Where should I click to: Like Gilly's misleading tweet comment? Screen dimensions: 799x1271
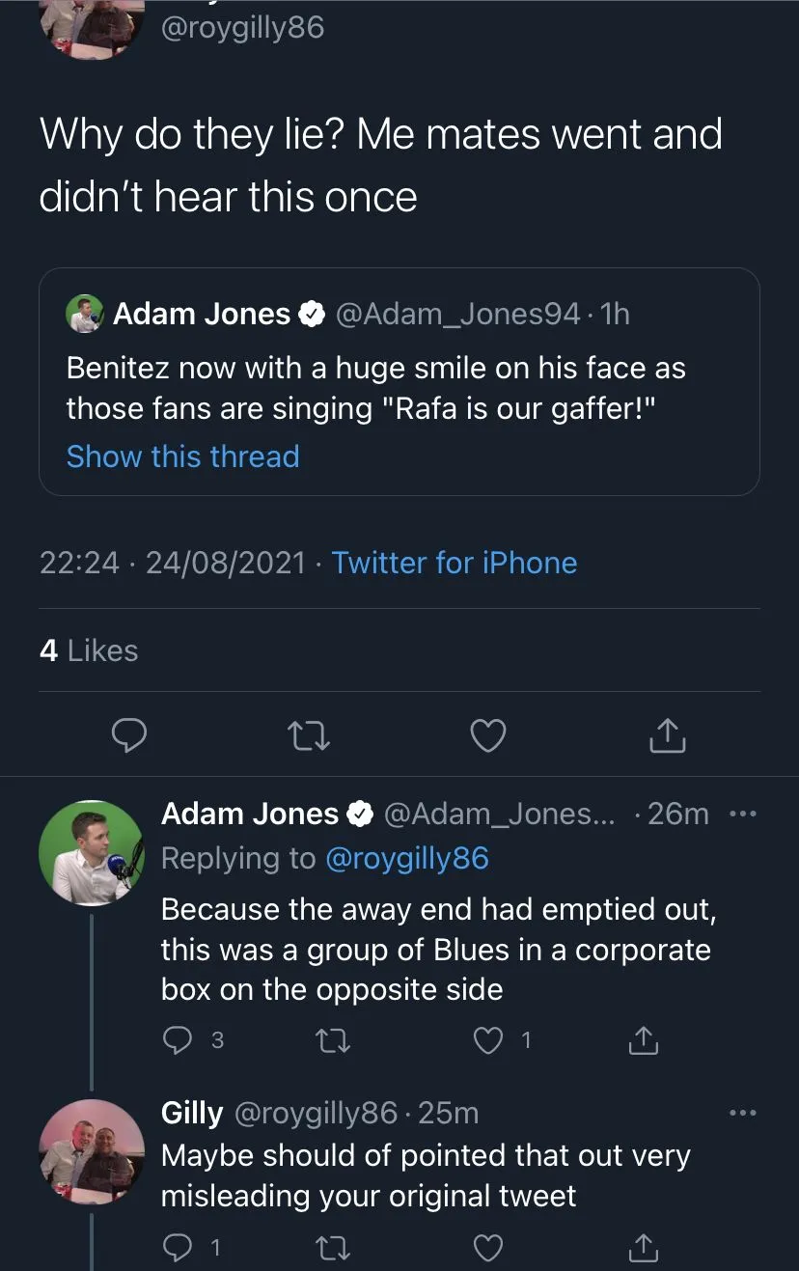tap(489, 1248)
